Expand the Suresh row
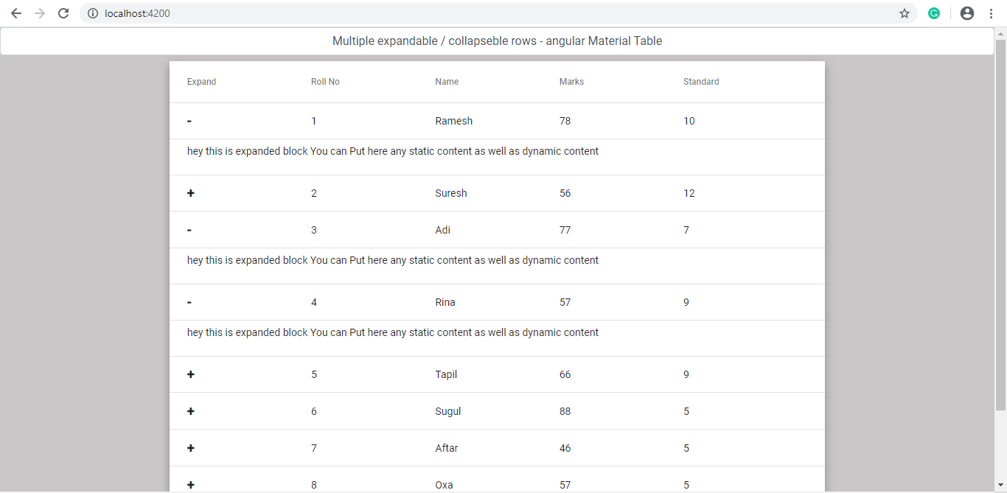 point(190,192)
